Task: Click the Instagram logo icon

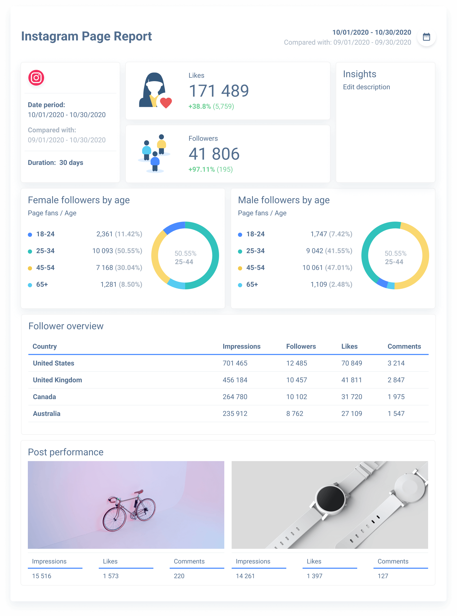Action: click(x=36, y=78)
